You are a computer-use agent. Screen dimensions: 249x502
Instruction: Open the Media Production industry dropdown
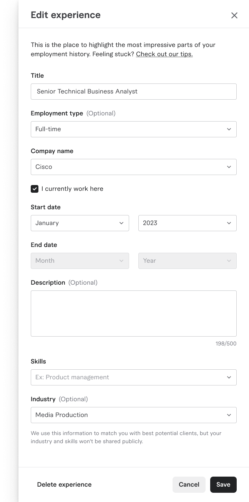134,415
